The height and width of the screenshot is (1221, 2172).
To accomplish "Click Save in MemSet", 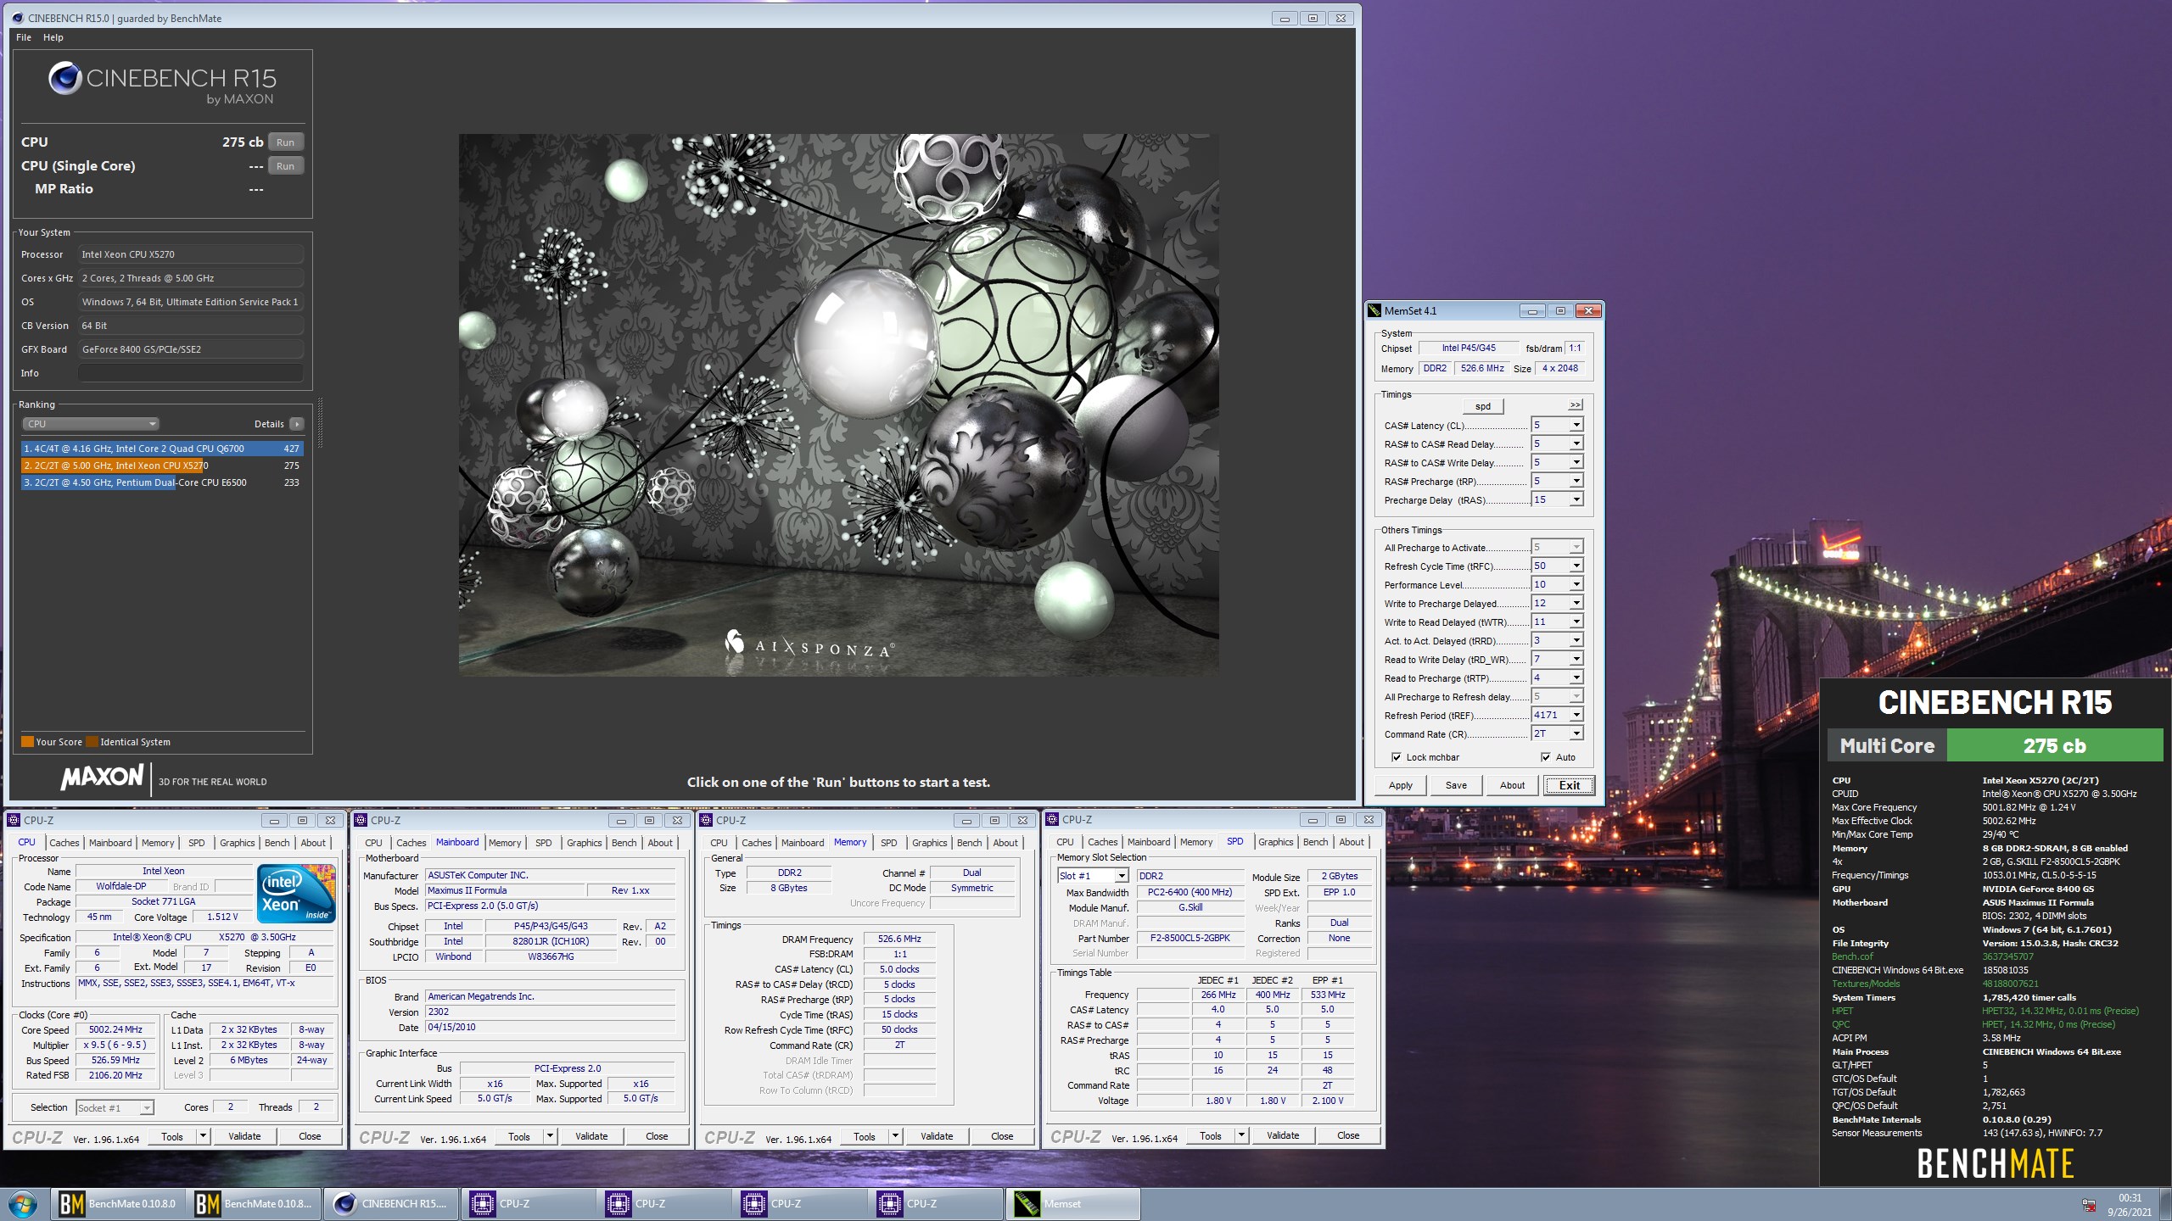I will tap(1456, 785).
